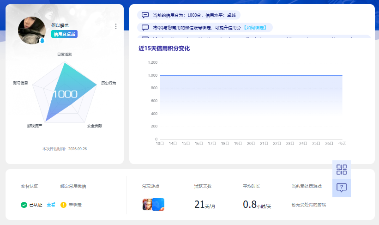Open the help question floating button
Screen dimensions: 379x225
[x=342, y=188]
